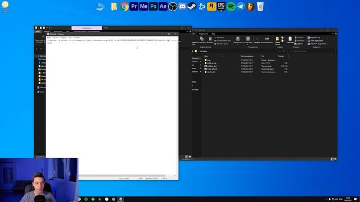Open Epic Games Launcher from the dock

pyautogui.click(x=221, y=6)
